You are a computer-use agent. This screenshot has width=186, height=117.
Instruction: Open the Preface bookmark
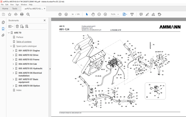point(20,37)
